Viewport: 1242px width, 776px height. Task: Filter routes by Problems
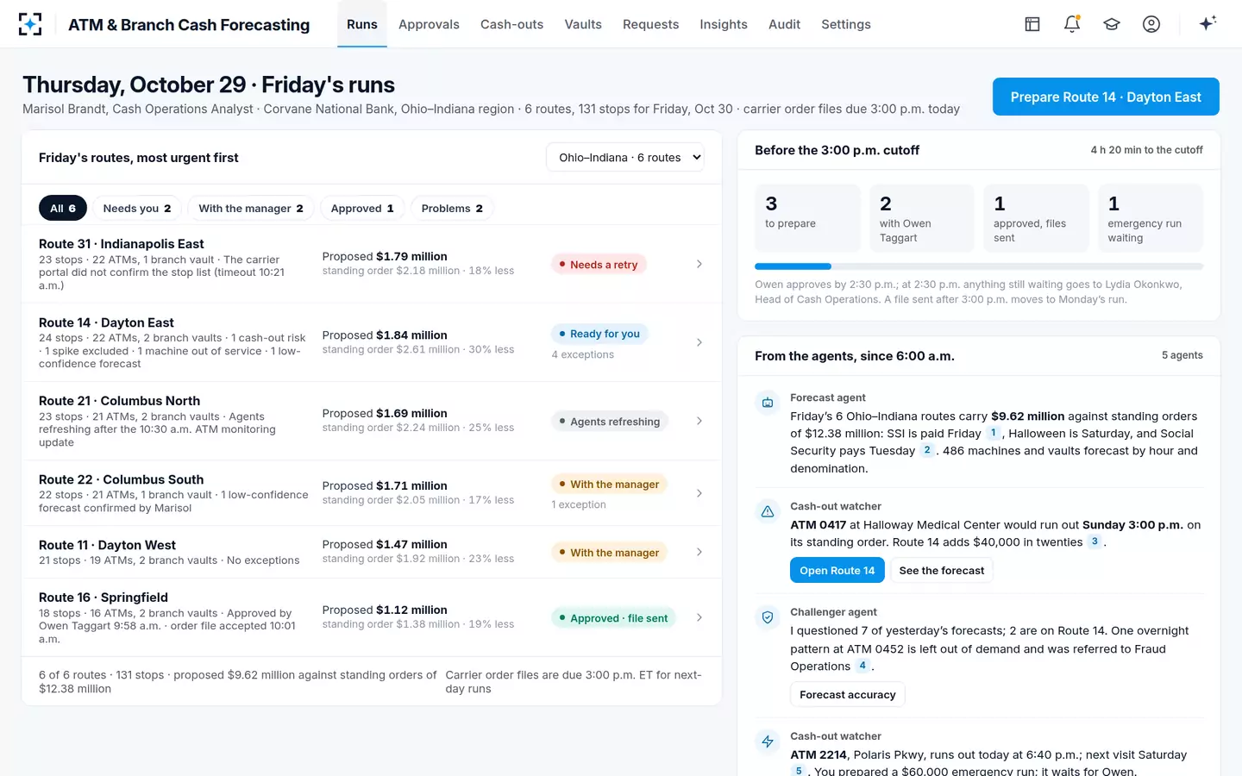tap(452, 209)
